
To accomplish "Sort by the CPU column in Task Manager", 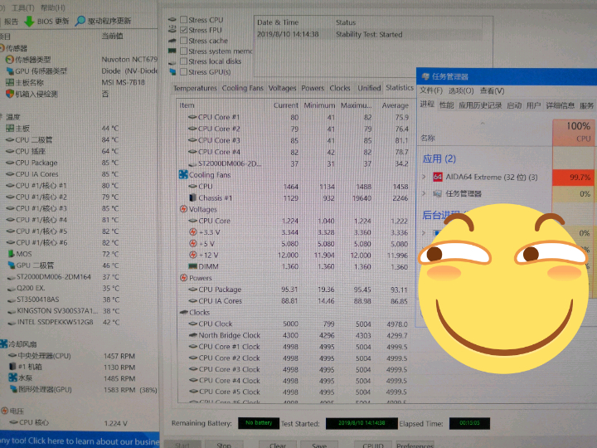I will (574, 132).
